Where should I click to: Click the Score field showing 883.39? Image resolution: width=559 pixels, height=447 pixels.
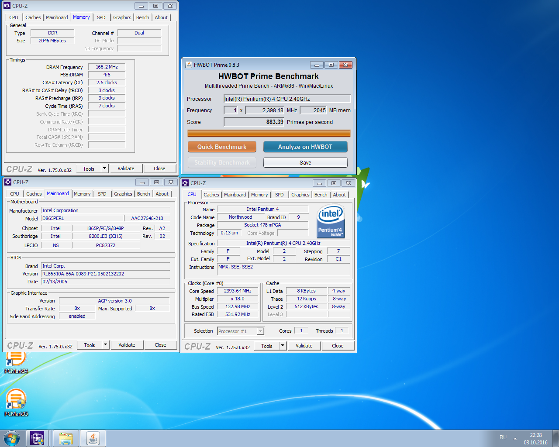click(x=254, y=122)
